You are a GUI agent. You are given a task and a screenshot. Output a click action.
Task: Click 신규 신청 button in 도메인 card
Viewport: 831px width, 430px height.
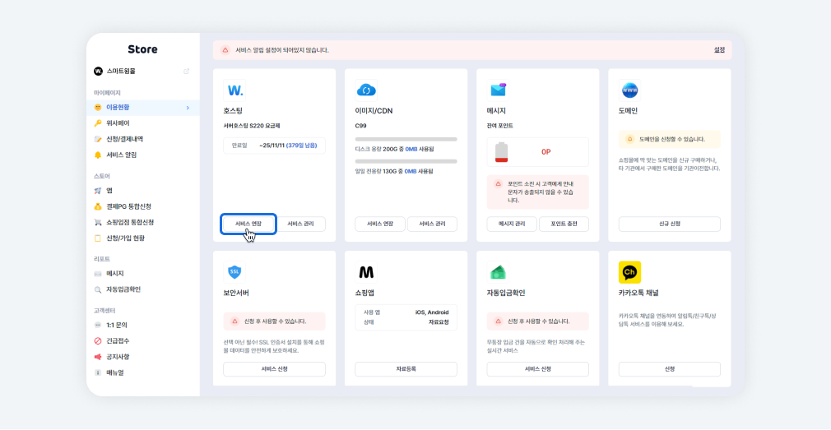670,224
